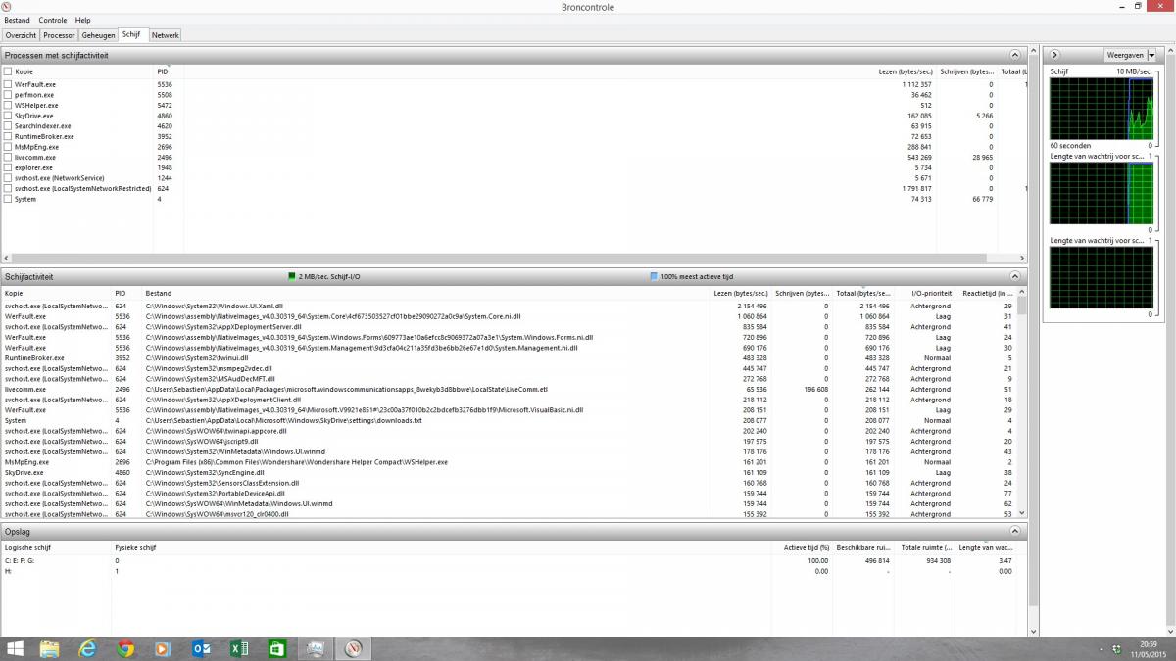Toggle the select-all Kopie header checkbox
This screenshot has width=1176, height=661.
8,71
